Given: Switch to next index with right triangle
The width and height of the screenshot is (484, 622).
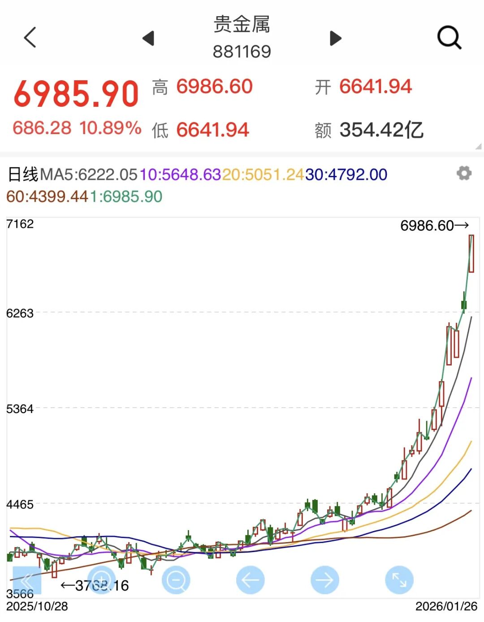Looking at the screenshot, I should click(334, 39).
